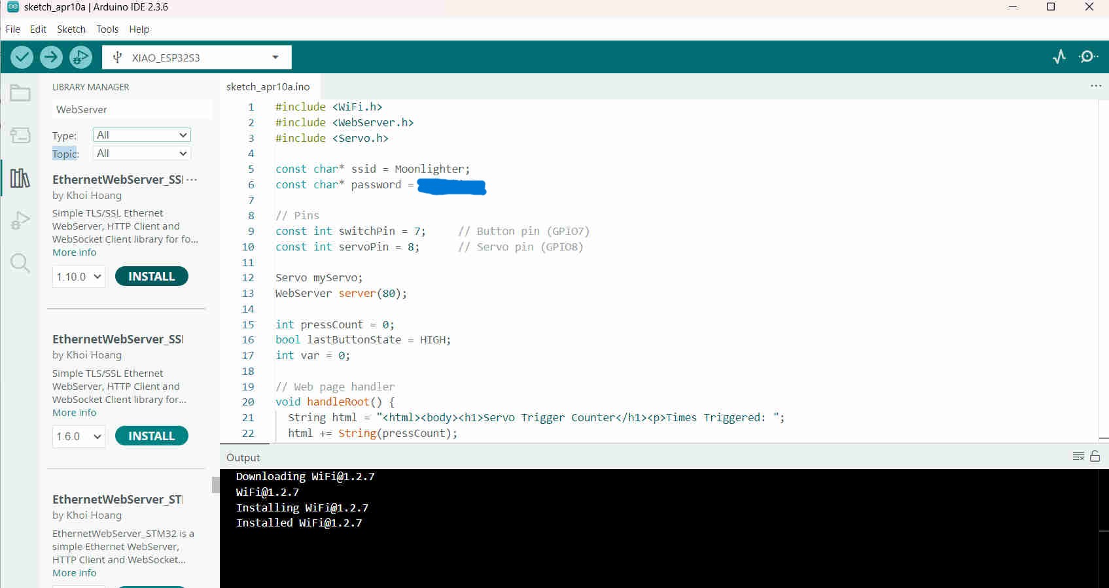Viewport: 1109px width, 588px height.
Task: Start Debugging with the play-bug icon
Action: point(80,58)
